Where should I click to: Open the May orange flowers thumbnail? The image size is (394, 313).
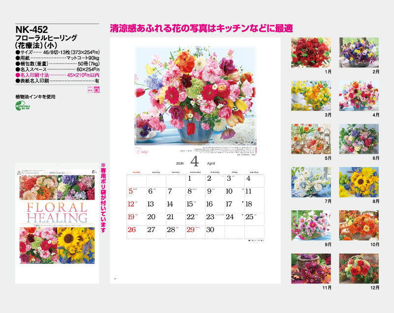pos(311,139)
